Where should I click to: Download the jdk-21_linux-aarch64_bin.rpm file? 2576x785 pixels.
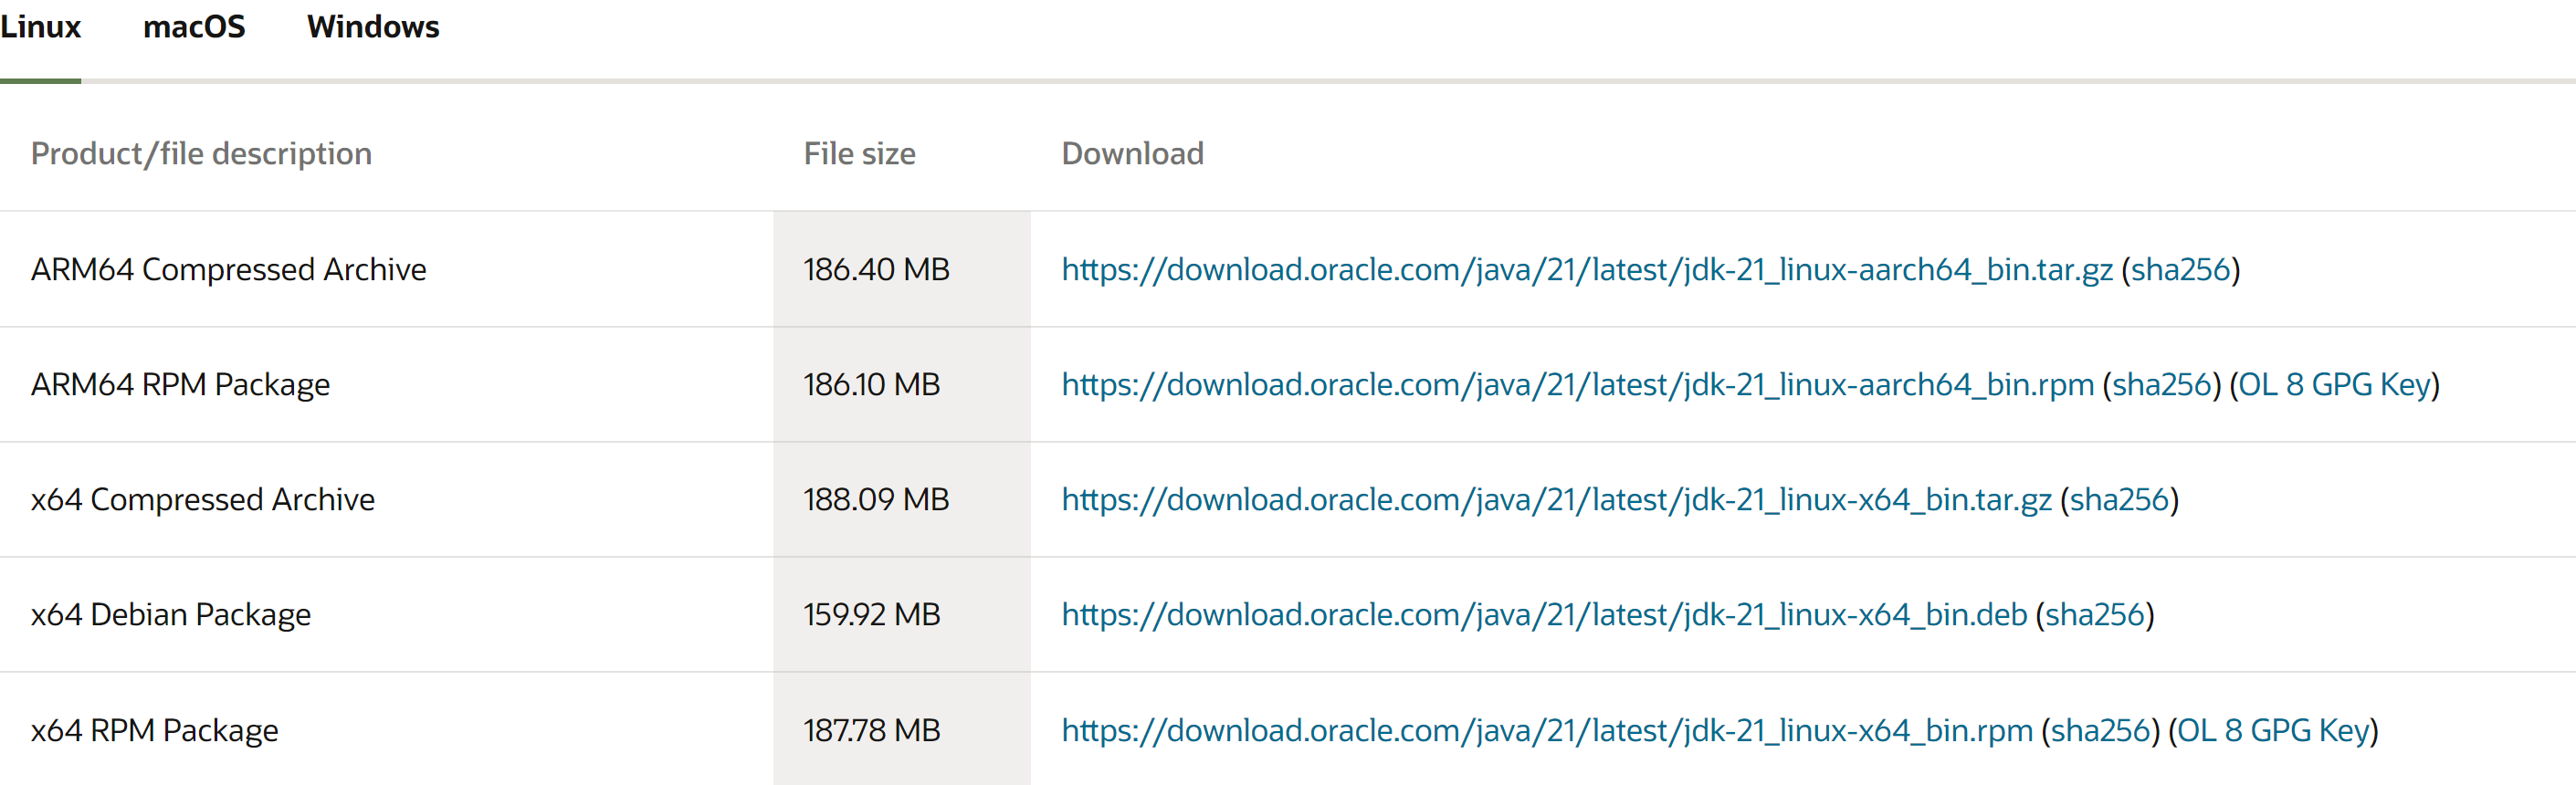click(1577, 385)
